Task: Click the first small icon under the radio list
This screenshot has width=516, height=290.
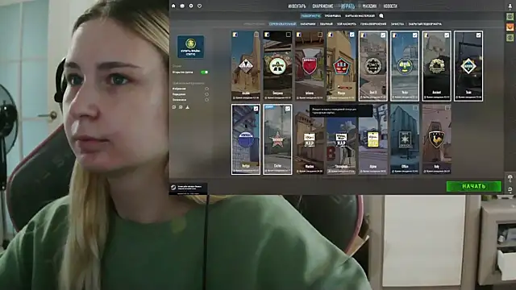Action: [174, 107]
